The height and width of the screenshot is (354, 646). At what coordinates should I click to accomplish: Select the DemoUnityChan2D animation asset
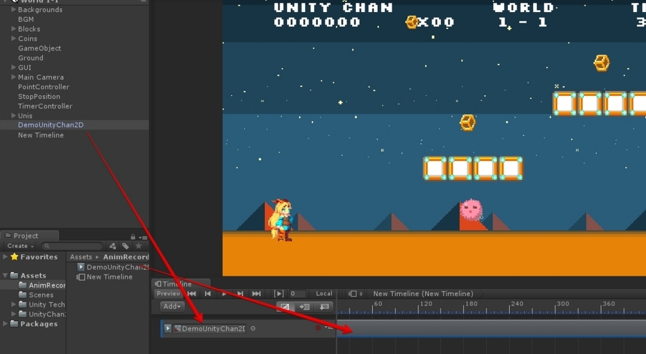tap(114, 267)
